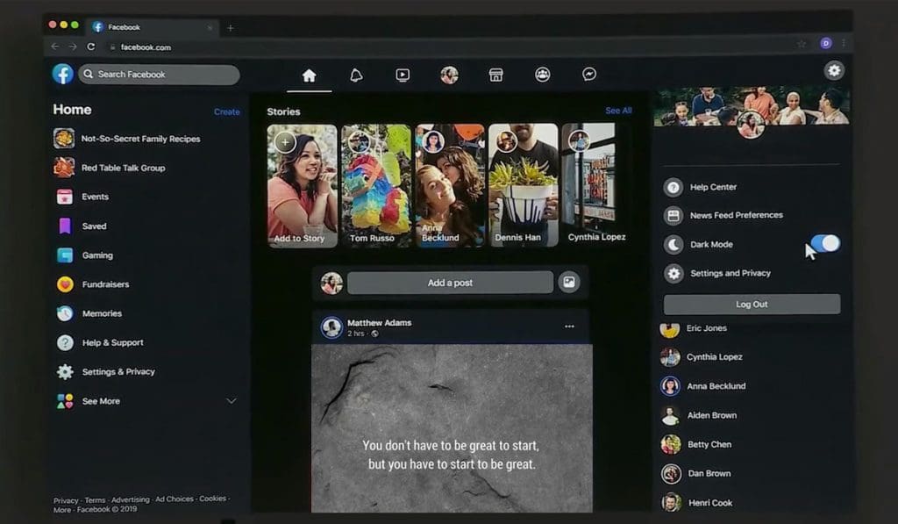This screenshot has height=524, width=898.
Task: Turn off the Dark Mode switch
Action: click(824, 244)
